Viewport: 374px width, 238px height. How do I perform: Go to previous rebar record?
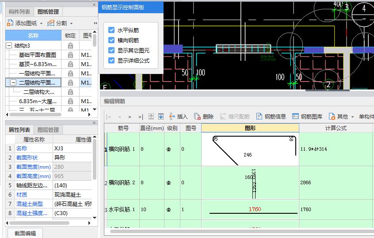point(119,117)
